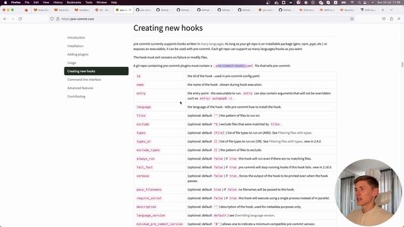Open the History menu
This screenshot has height=227, width=404.
57,3
